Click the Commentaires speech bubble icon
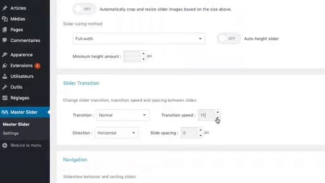 point(5,40)
